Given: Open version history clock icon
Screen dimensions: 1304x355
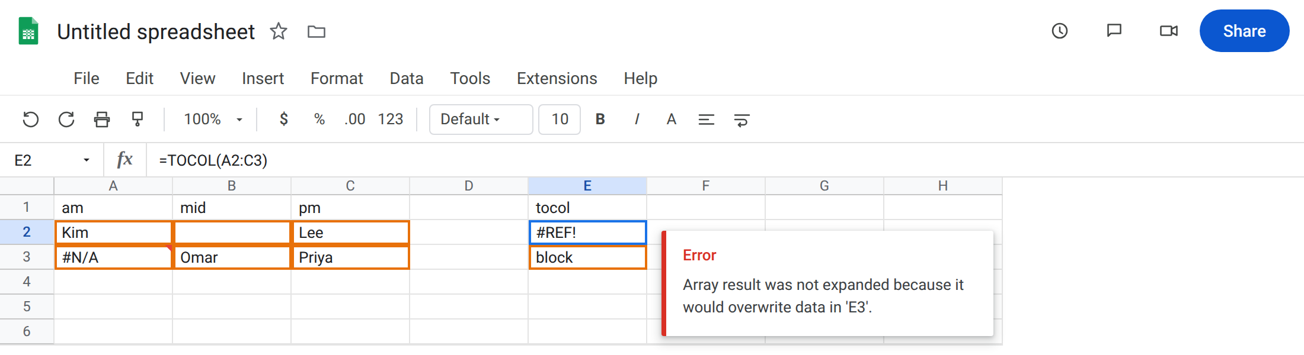Looking at the screenshot, I should coord(1060,31).
